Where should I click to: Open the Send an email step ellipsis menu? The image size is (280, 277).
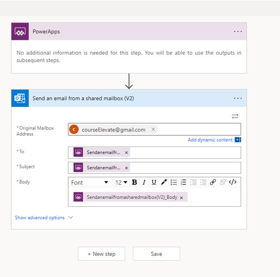[238, 98]
